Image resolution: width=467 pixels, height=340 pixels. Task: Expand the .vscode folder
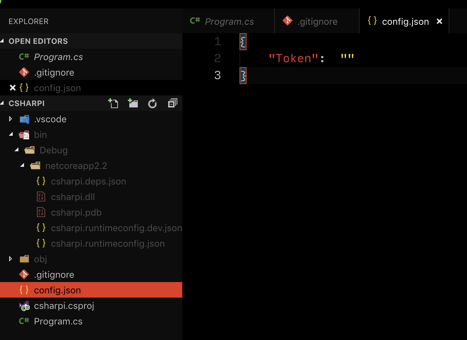click(x=11, y=119)
